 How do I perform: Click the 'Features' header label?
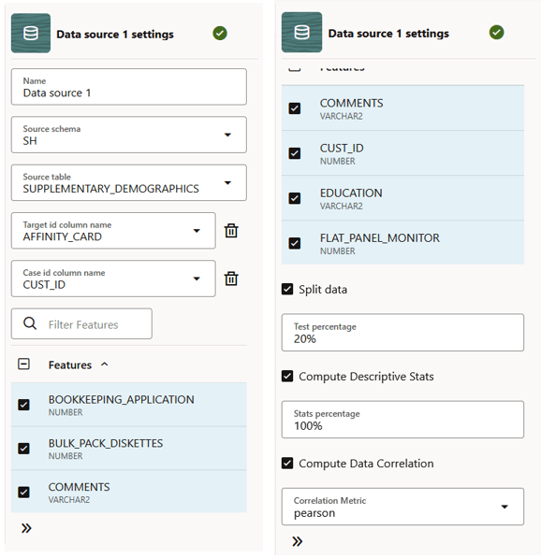point(70,365)
